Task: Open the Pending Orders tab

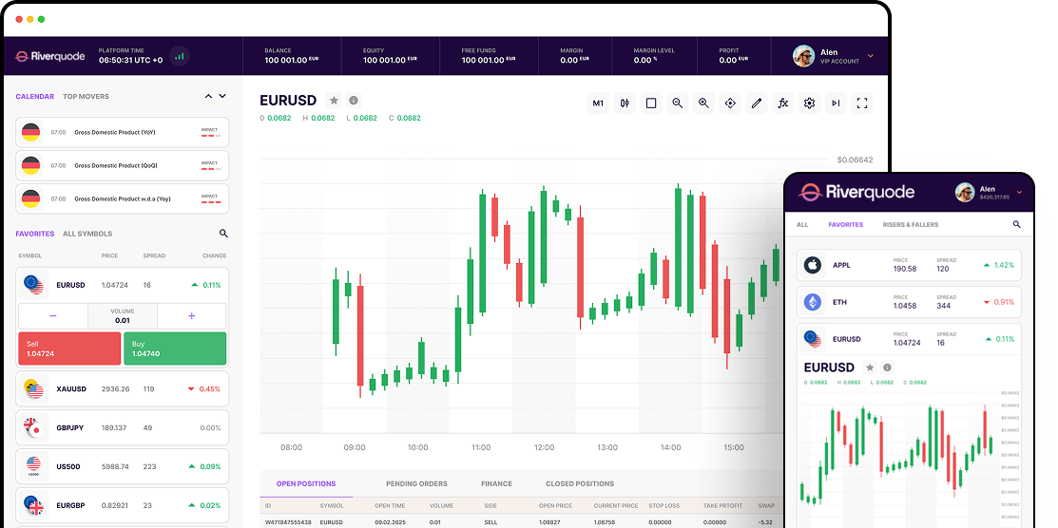Action: pos(416,483)
